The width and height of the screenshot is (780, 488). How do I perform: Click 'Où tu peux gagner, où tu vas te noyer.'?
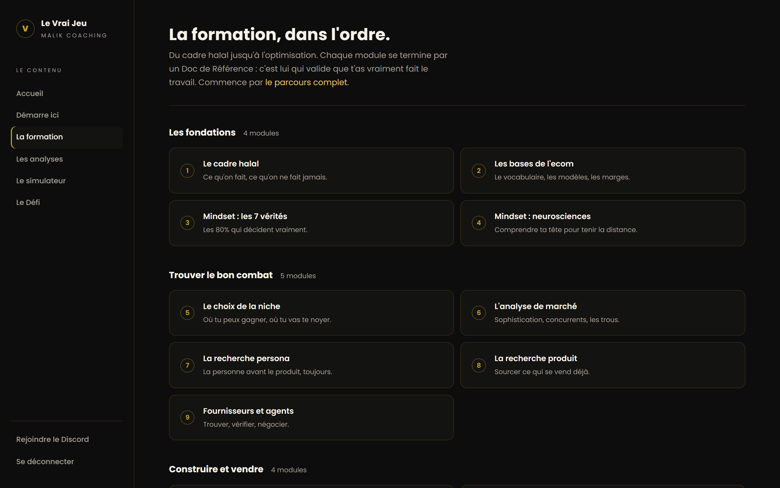point(267,320)
